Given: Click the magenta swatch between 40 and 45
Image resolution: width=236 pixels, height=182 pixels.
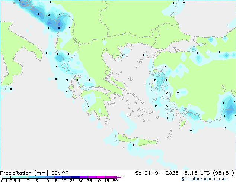Looking at the screenshot, I should (101, 177).
